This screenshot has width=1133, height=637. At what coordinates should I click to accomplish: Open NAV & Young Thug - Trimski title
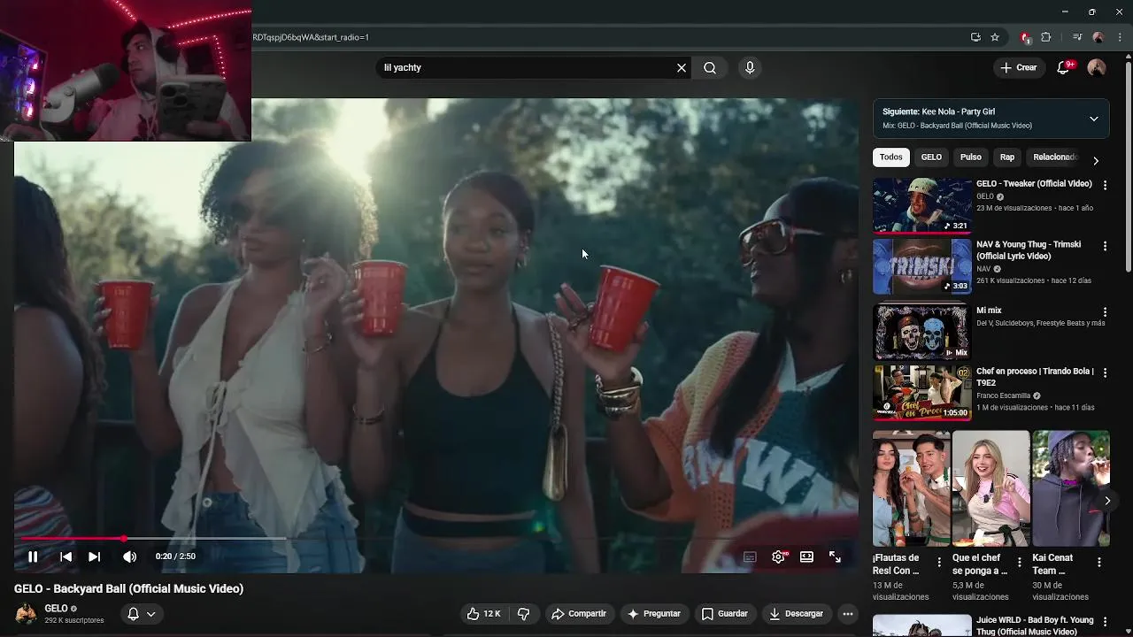(1029, 250)
